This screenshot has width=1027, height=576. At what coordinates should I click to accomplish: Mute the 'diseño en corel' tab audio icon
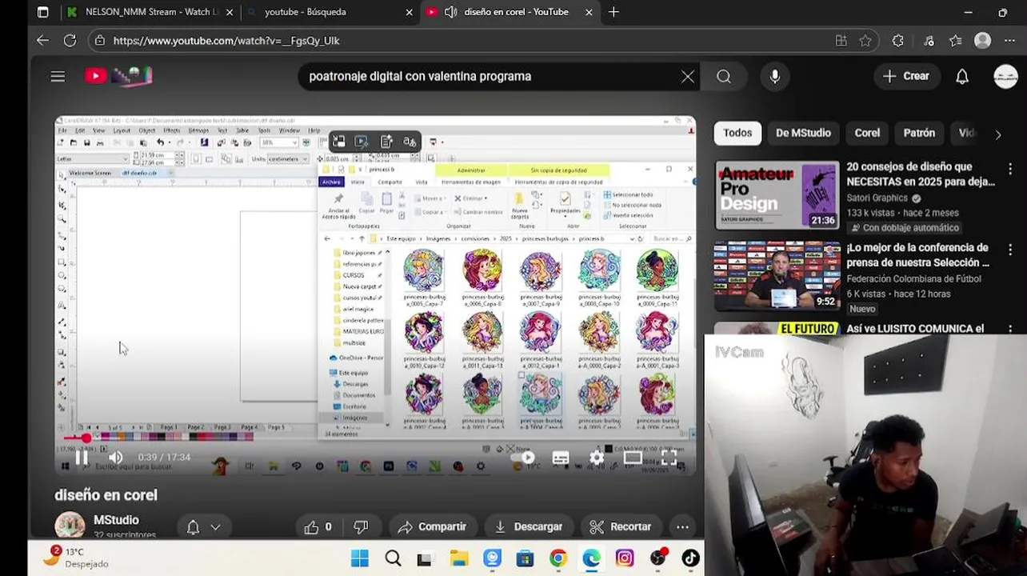[450, 12]
